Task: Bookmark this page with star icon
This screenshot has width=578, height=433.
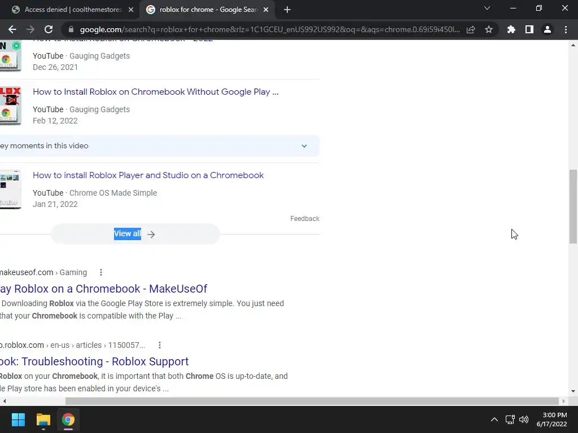Action: coord(489,29)
